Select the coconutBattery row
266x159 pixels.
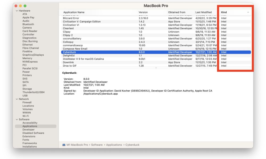click(x=156, y=38)
